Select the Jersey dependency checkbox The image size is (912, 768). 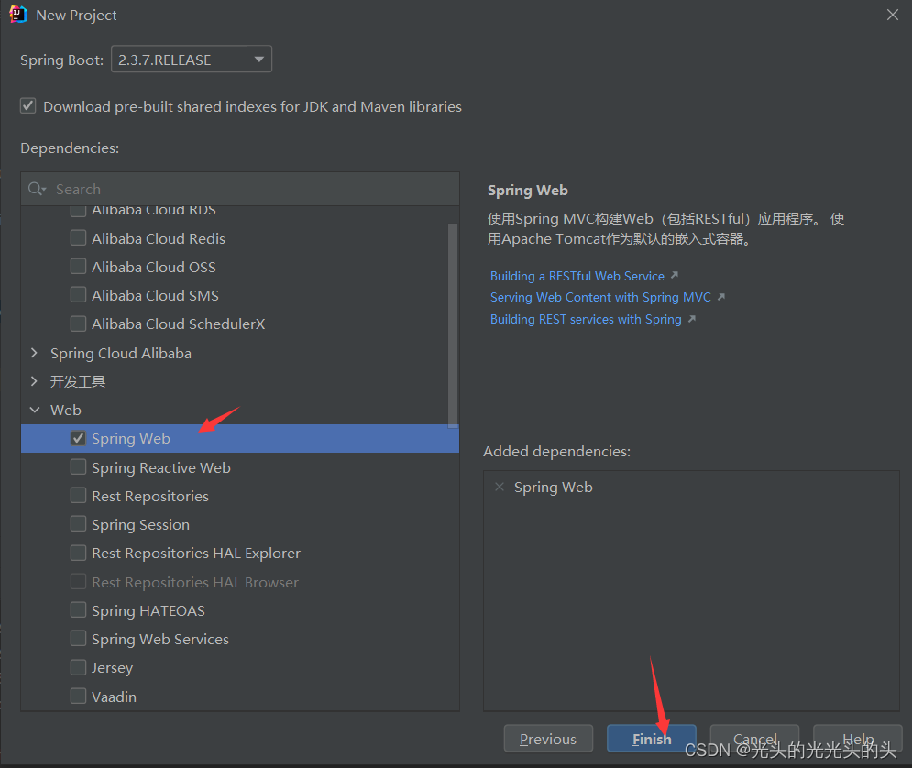[79, 667]
